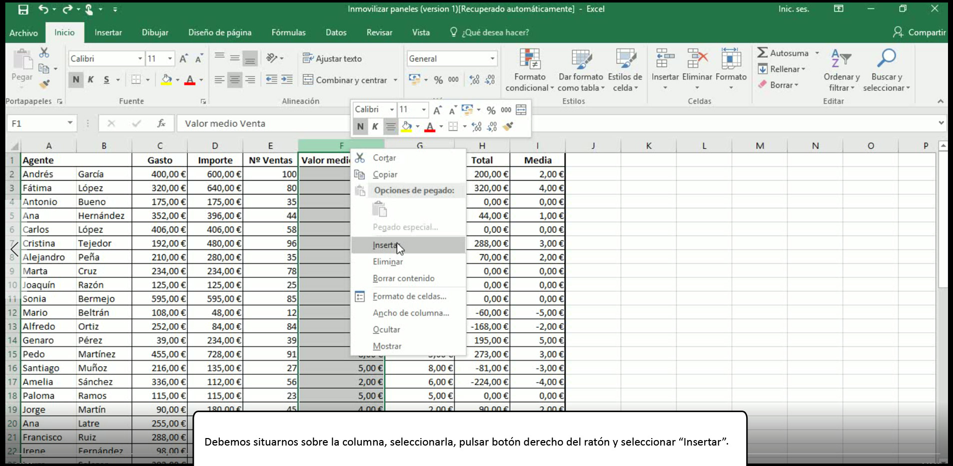
Task: Toggle Ajustar texto wrap text
Action: pyautogui.click(x=332, y=58)
